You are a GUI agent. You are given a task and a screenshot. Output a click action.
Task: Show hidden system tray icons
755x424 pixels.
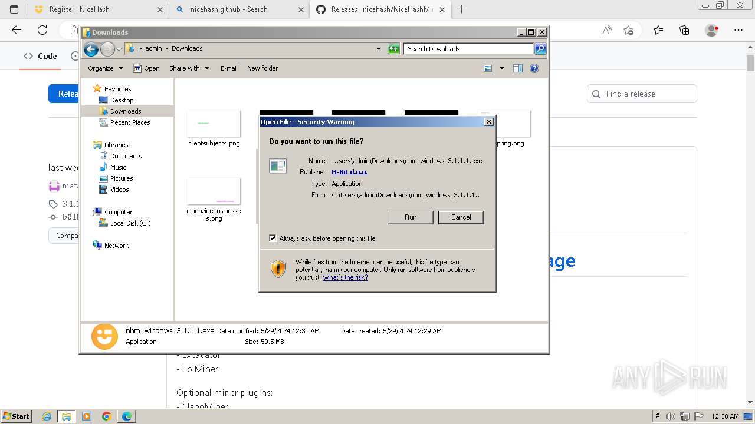[658, 416]
